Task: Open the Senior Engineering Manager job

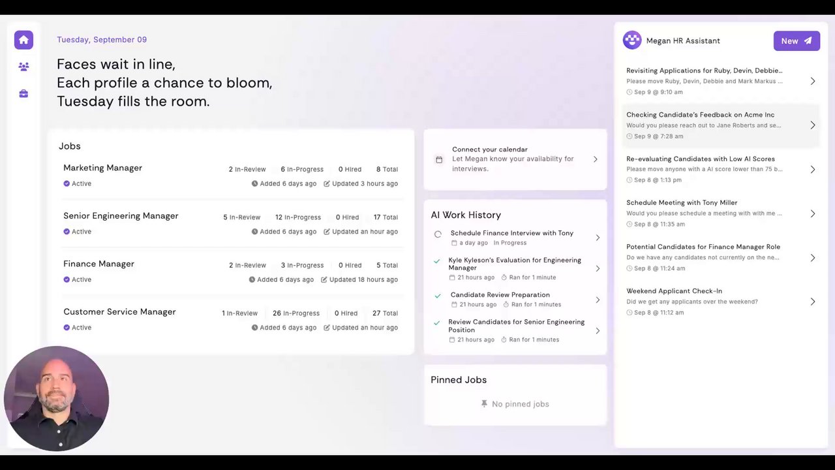Action: 121,216
